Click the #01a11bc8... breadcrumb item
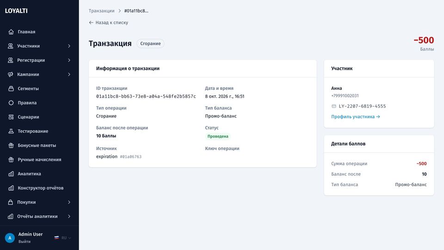Screen dimensions: 444x250 tap(136, 11)
